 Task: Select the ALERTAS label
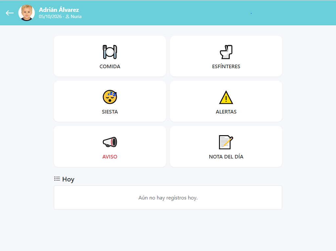coord(226,112)
